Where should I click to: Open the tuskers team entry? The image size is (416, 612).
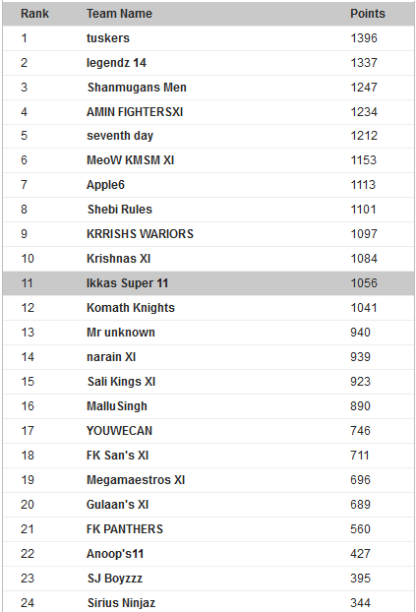[x=108, y=38]
